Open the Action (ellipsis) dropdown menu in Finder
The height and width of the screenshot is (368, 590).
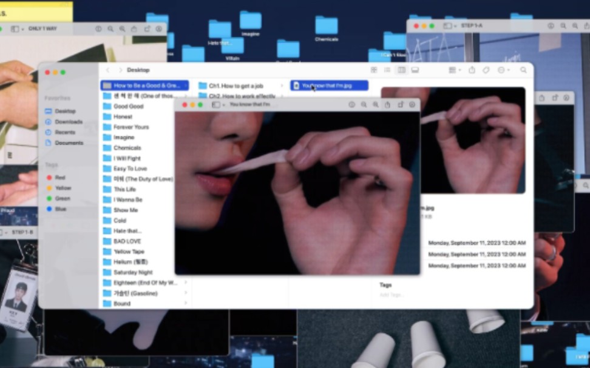504,70
